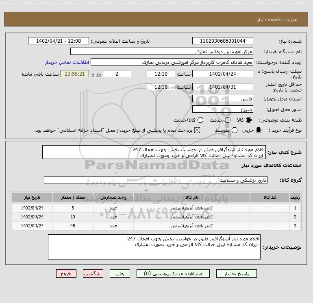Select the جزیی purchase type radio
The image size is (313, 303).
[259, 130]
